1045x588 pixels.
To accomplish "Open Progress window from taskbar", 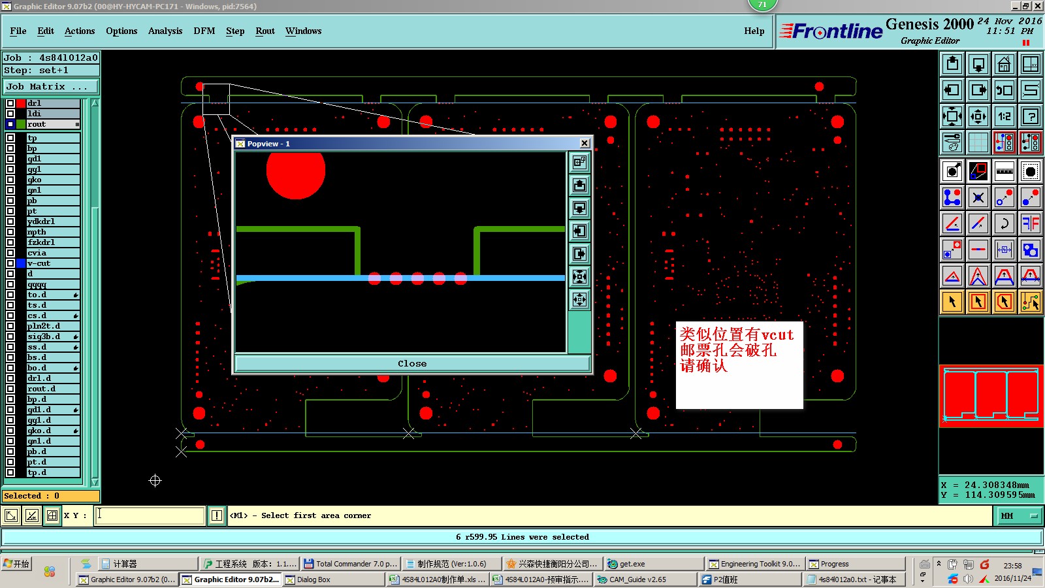I will coord(855,564).
